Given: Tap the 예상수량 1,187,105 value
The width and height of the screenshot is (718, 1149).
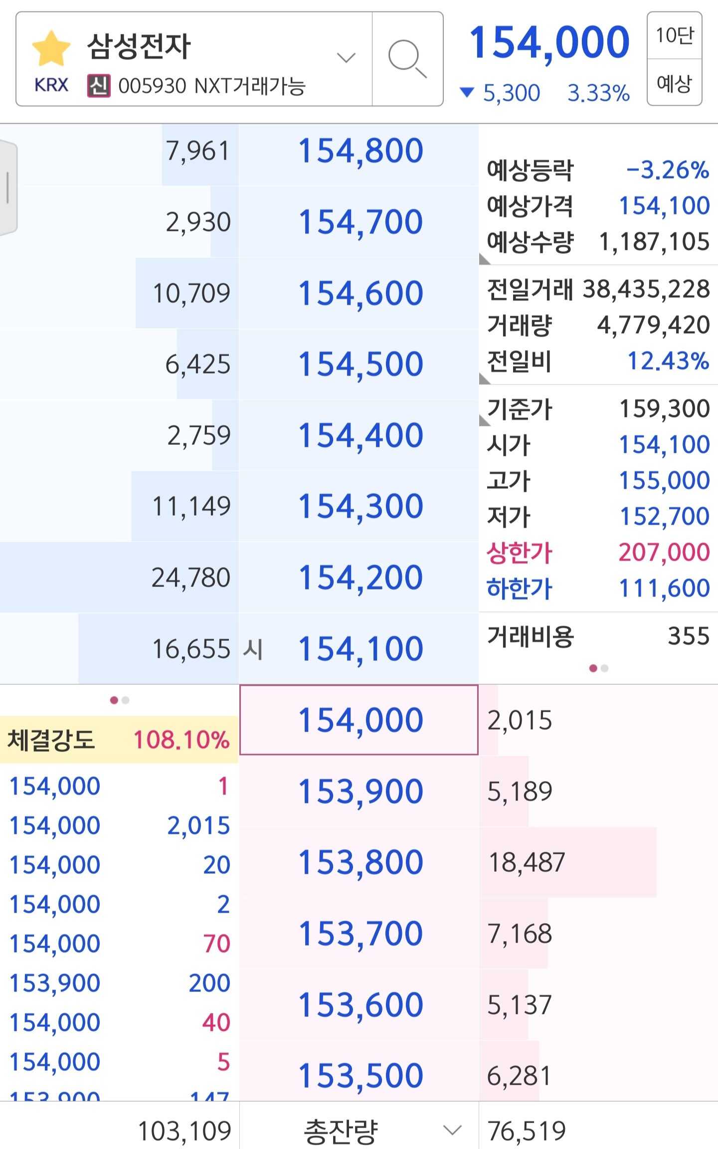Looking at the screenshot, I should (654, 242).
